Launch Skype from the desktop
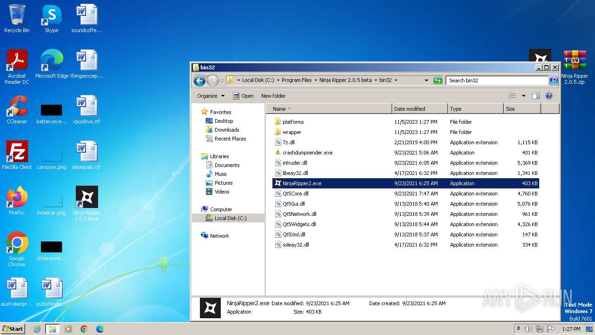The width and height of the screenshot is (595, 335). click(51, 19)
